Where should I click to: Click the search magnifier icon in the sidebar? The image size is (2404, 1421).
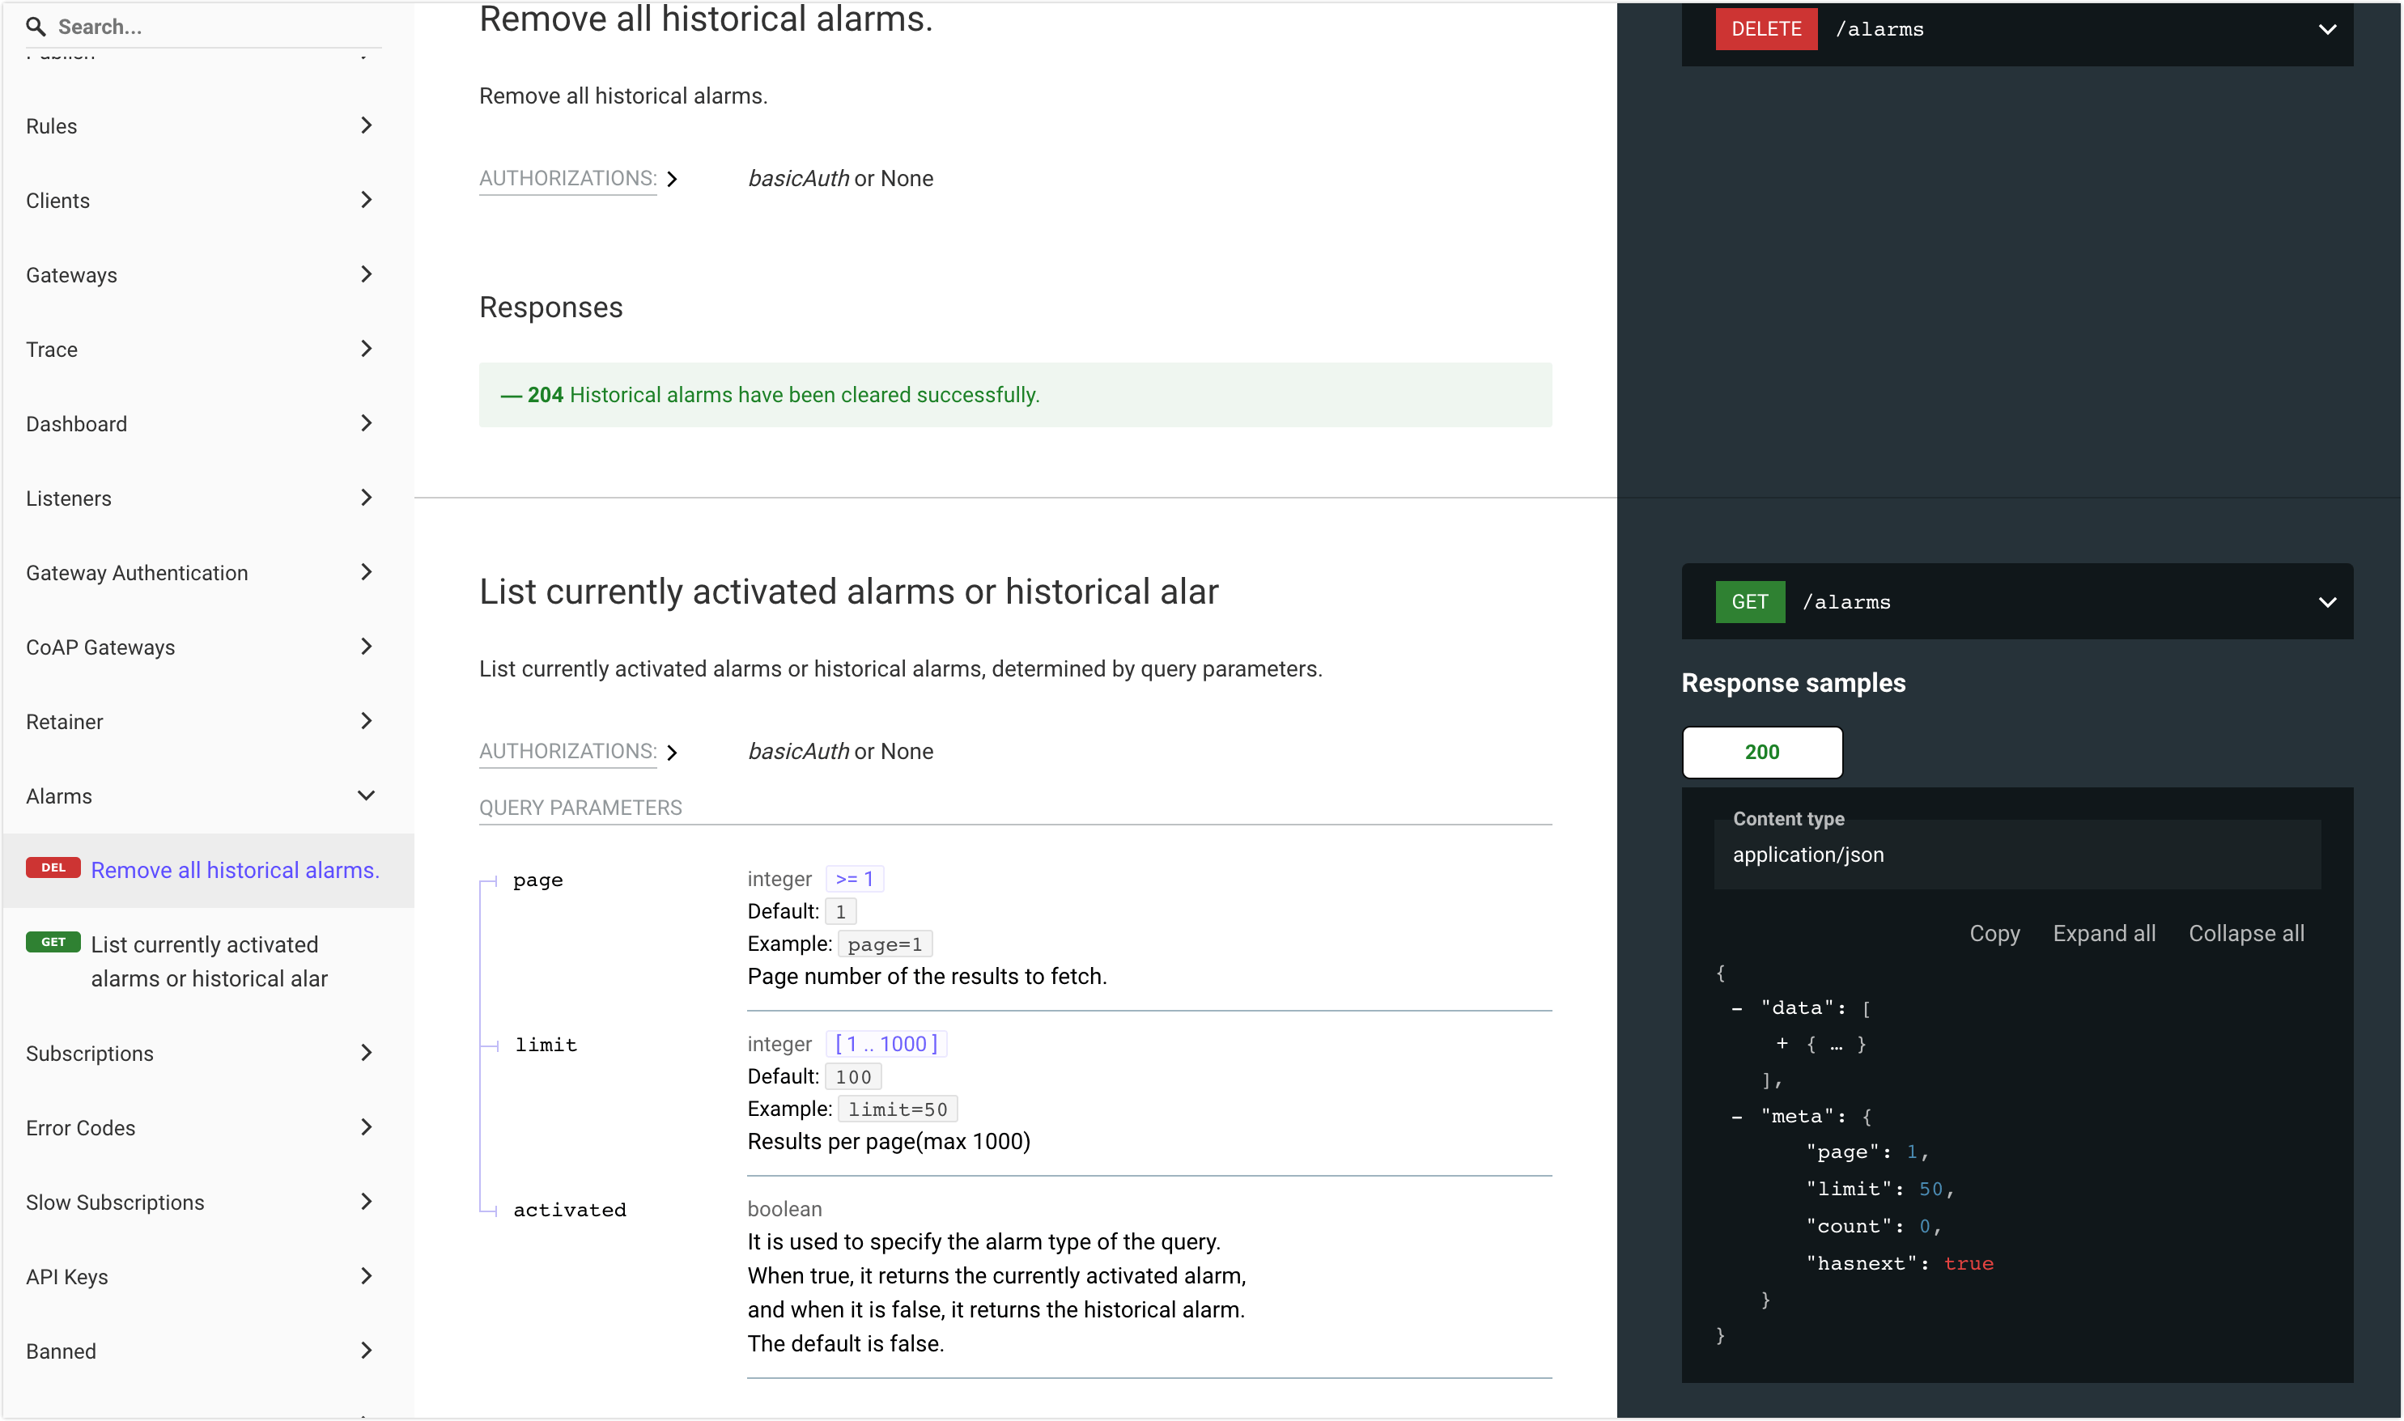click(x=36, y=27)
